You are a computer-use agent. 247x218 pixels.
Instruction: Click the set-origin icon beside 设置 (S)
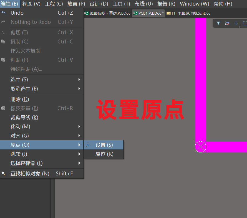[88, 145]
